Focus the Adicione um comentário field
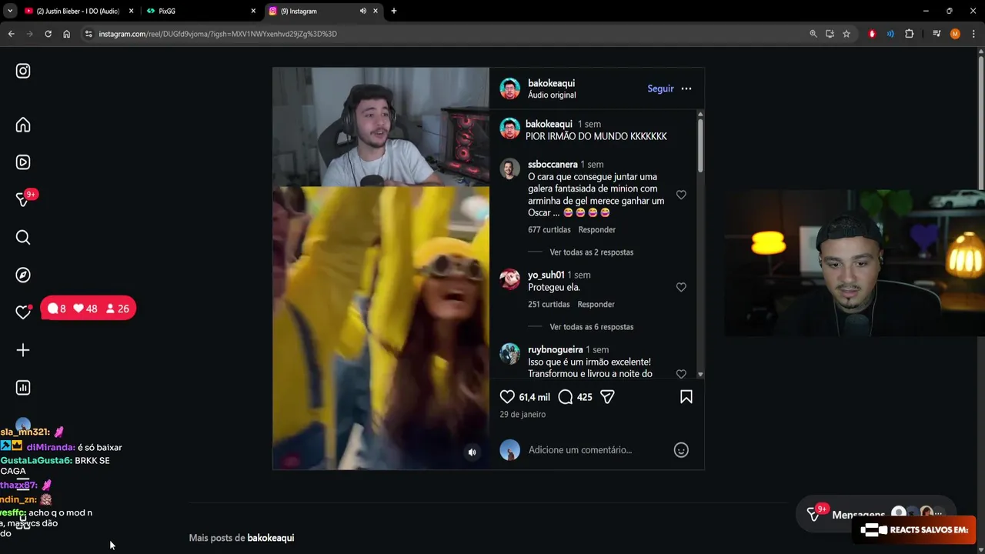This screenshot has height=554, width=985. point(580,450)
